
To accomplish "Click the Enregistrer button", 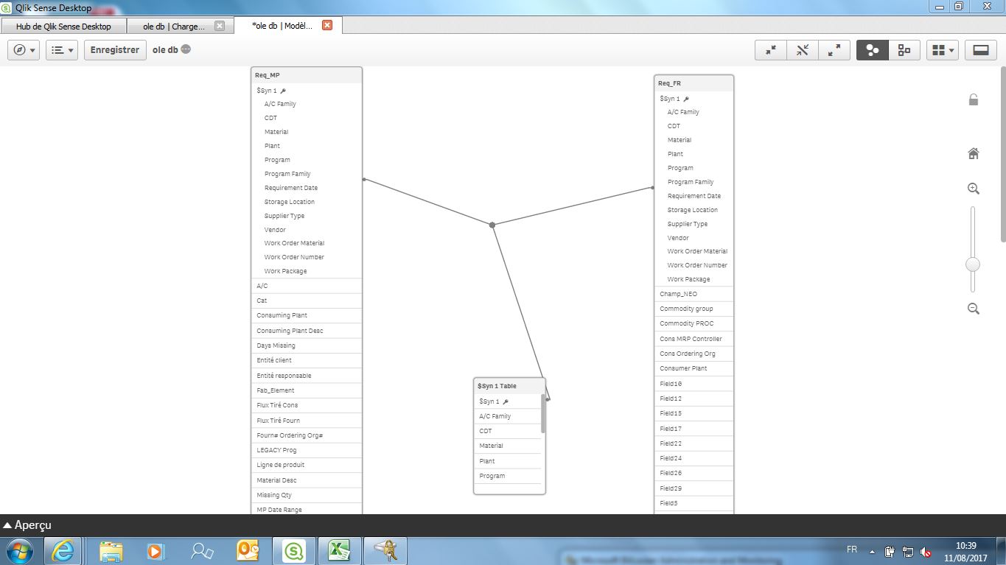I will coord(115,50).
